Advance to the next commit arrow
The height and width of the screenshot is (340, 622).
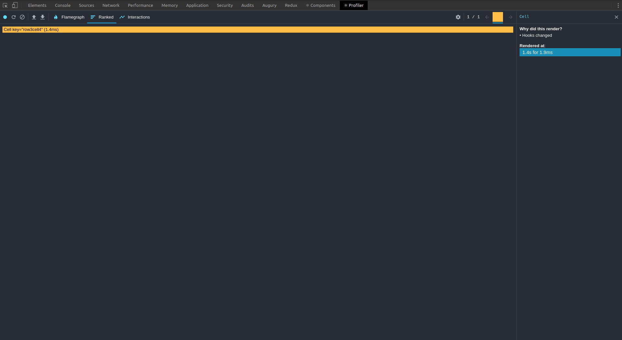point(510,17)
